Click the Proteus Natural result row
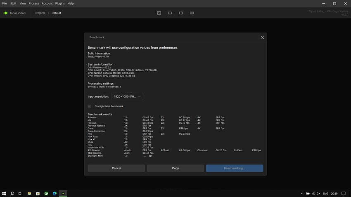This screenshot has height=197, width=351. click(119, 126)
